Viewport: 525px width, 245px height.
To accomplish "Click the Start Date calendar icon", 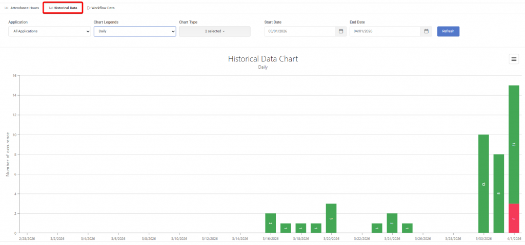I will 341,31.
